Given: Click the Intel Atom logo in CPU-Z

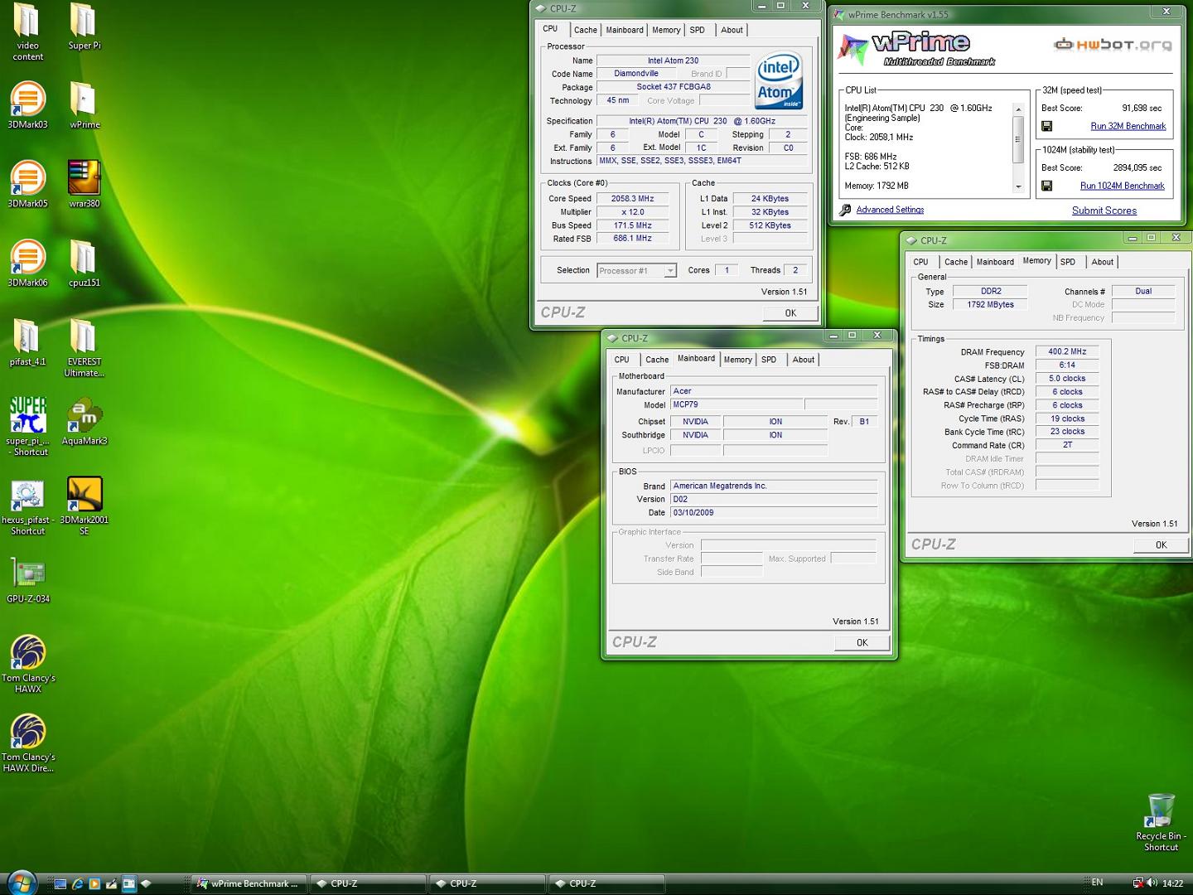Looking at the screenshot, I should (x=780, y=80).
